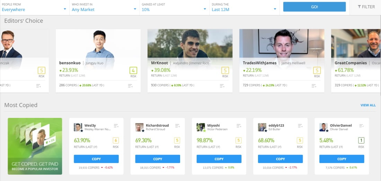Click the Richardstroud username
The width and height of the screenshot is (381, 181).
point(158,126)
